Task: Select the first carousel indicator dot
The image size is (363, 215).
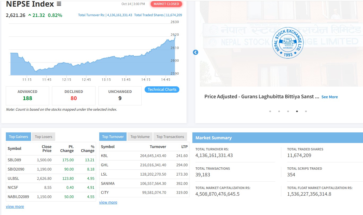Action: pos(270,111)
